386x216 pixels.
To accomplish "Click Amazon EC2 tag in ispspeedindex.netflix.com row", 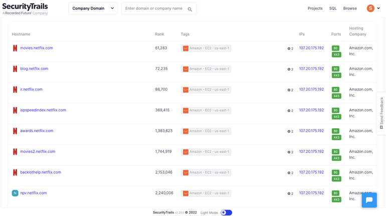I will (x=206, y=110).
